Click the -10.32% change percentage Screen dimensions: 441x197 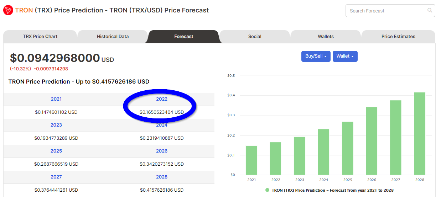point(20,69)
